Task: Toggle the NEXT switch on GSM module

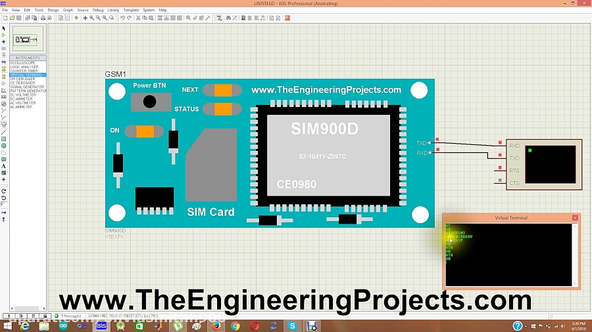Action: pos(222,91)
